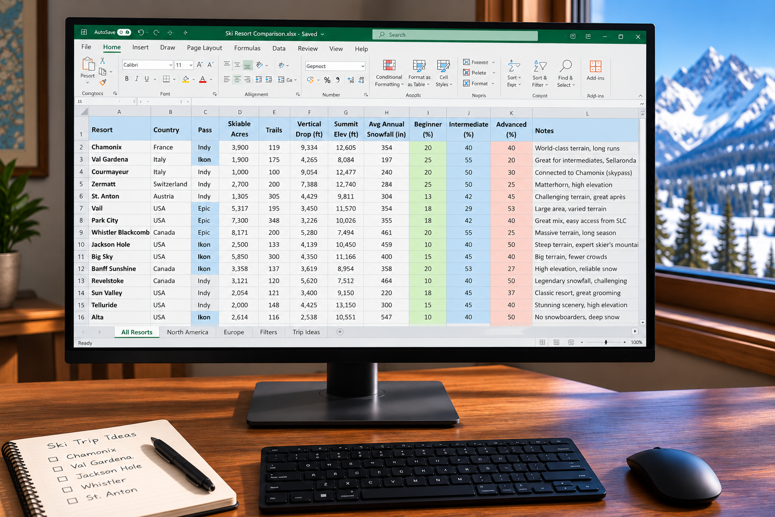Click the Align Left icon
The width and height of the screenshot is (775, 517).
[227, 79]
